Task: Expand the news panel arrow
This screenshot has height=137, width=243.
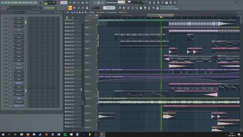Action: [x=180, y=8]
